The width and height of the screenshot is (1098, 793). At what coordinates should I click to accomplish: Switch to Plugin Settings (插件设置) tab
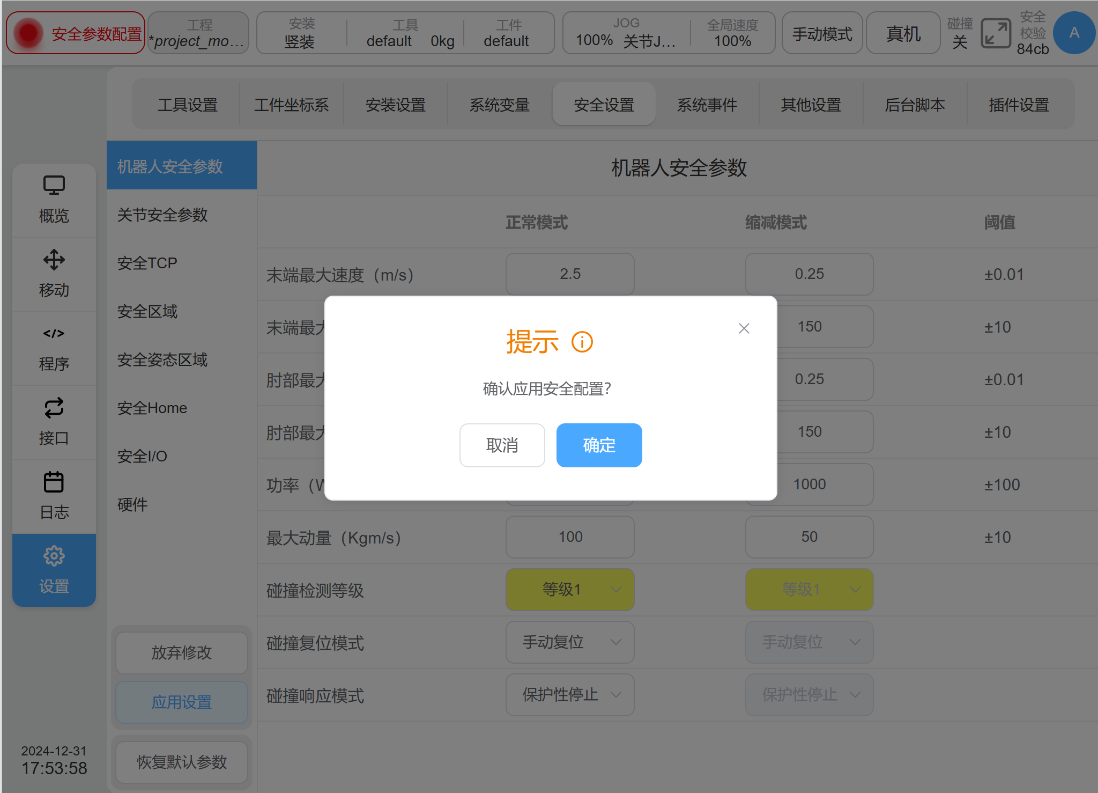click(1019, 105)
